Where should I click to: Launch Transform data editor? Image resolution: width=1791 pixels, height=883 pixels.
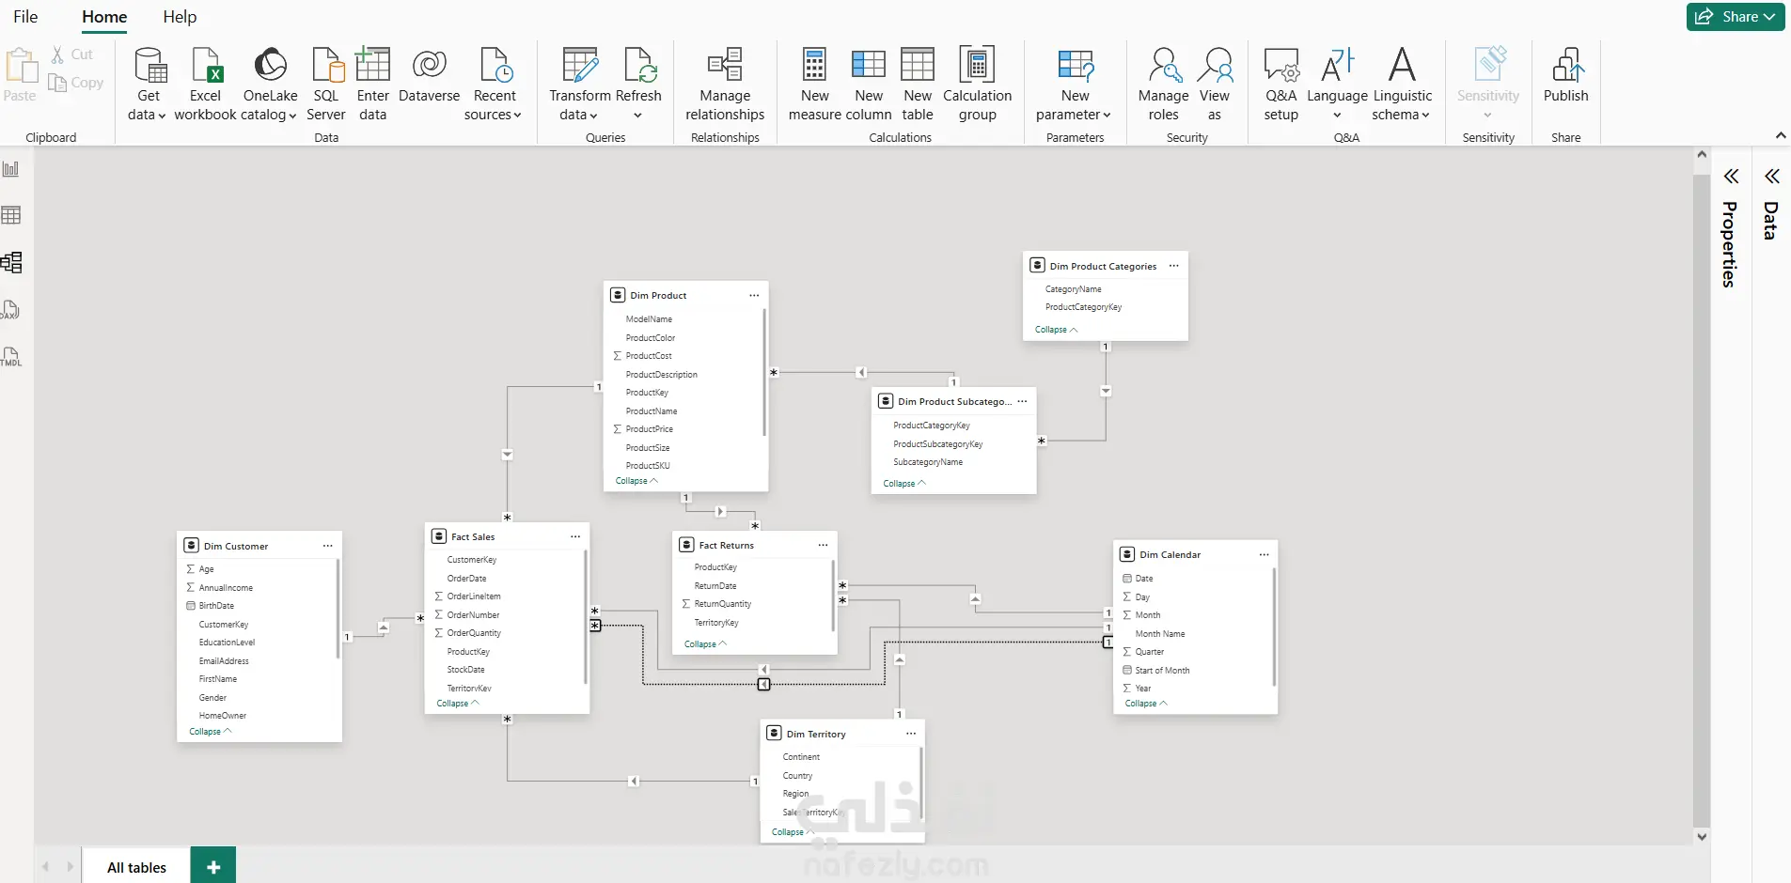coord(580,85)
